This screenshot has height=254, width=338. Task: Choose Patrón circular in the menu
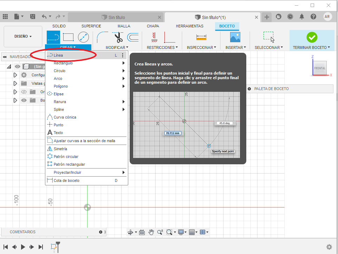click(86, 157)
